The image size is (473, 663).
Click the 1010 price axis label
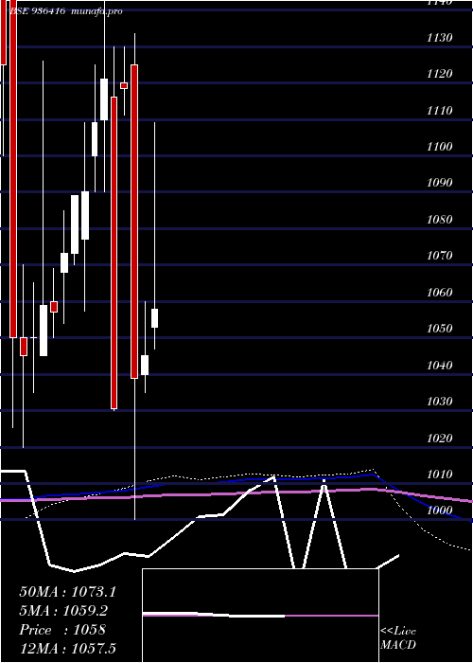click(440, 474)
